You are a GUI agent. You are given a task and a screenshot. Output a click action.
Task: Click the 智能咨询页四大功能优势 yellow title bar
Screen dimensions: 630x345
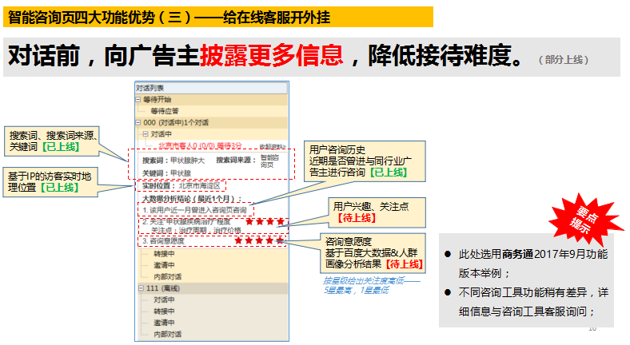click(218, 17)
